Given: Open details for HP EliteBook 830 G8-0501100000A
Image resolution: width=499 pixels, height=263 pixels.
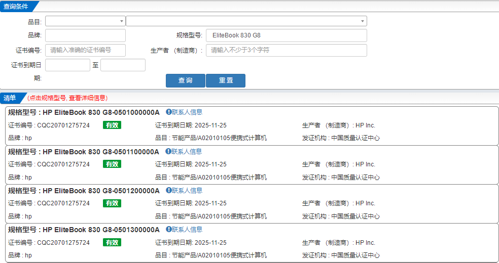Looking at the screenshot, I should [x=101, y=152].
